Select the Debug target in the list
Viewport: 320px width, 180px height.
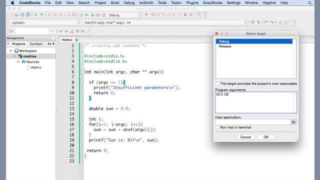click(254, 41)
